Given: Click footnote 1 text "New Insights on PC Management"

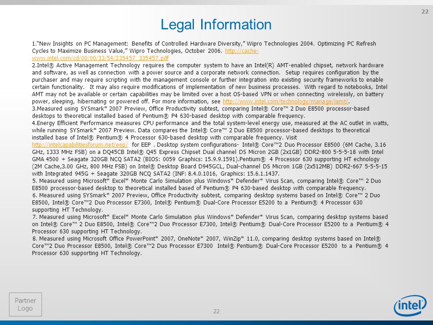Looking at the screenshot, I should pos(83,44).
